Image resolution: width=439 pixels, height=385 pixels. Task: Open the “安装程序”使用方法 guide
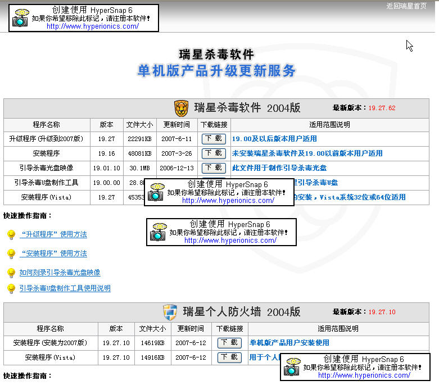pyautogui.click(x=53, y=253)
